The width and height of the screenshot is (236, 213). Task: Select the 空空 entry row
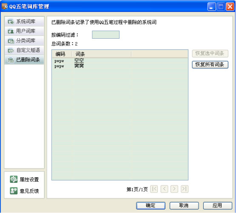tap(120, 61)
